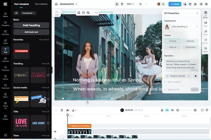211x140 pixels.
Task: Show more Social media templates with arrow
Action: (48, 99)
